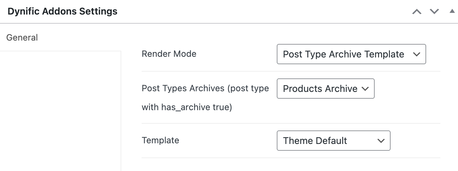Viewport: 458px width, 171px height.
Task: Move the Dynific Addons panel up
Action: pos(417,11)
